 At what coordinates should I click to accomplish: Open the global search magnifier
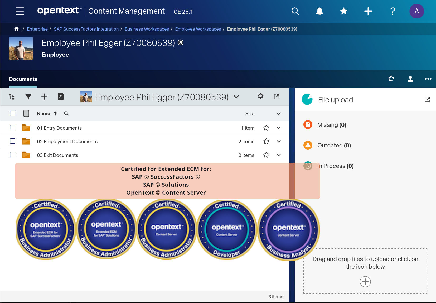tap(295, 11)
